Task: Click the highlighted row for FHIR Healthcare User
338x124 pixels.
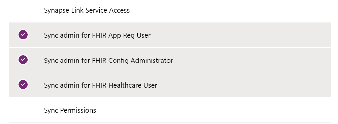Action: [170, 85]
